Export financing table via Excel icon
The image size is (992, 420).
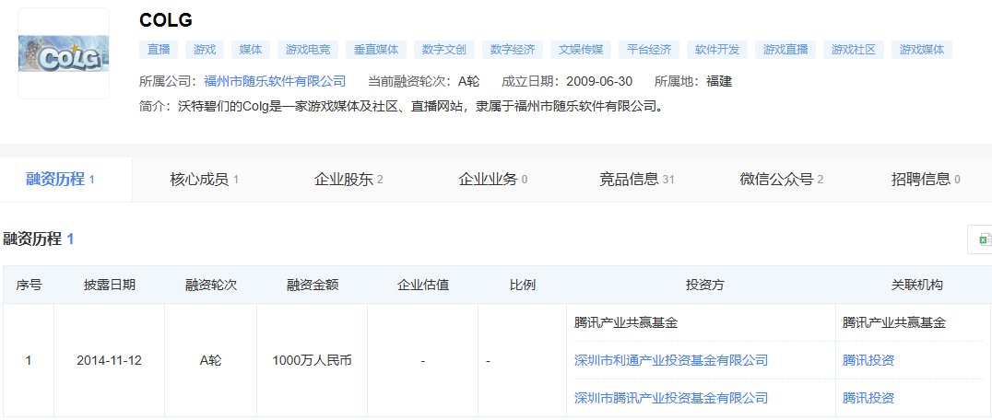click(983, 240)
